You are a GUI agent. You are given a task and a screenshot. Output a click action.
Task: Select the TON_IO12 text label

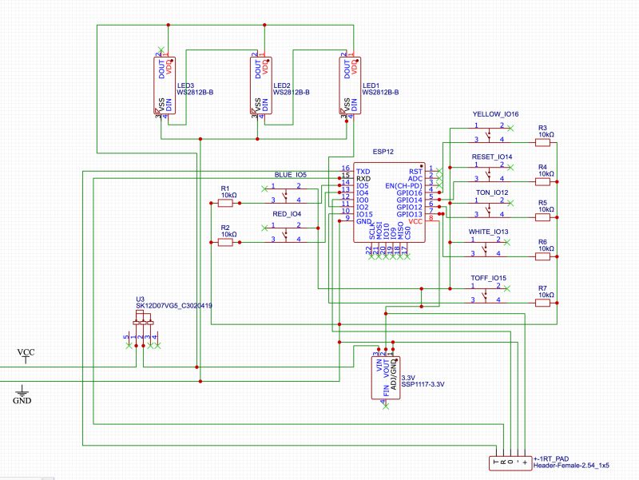492,192
